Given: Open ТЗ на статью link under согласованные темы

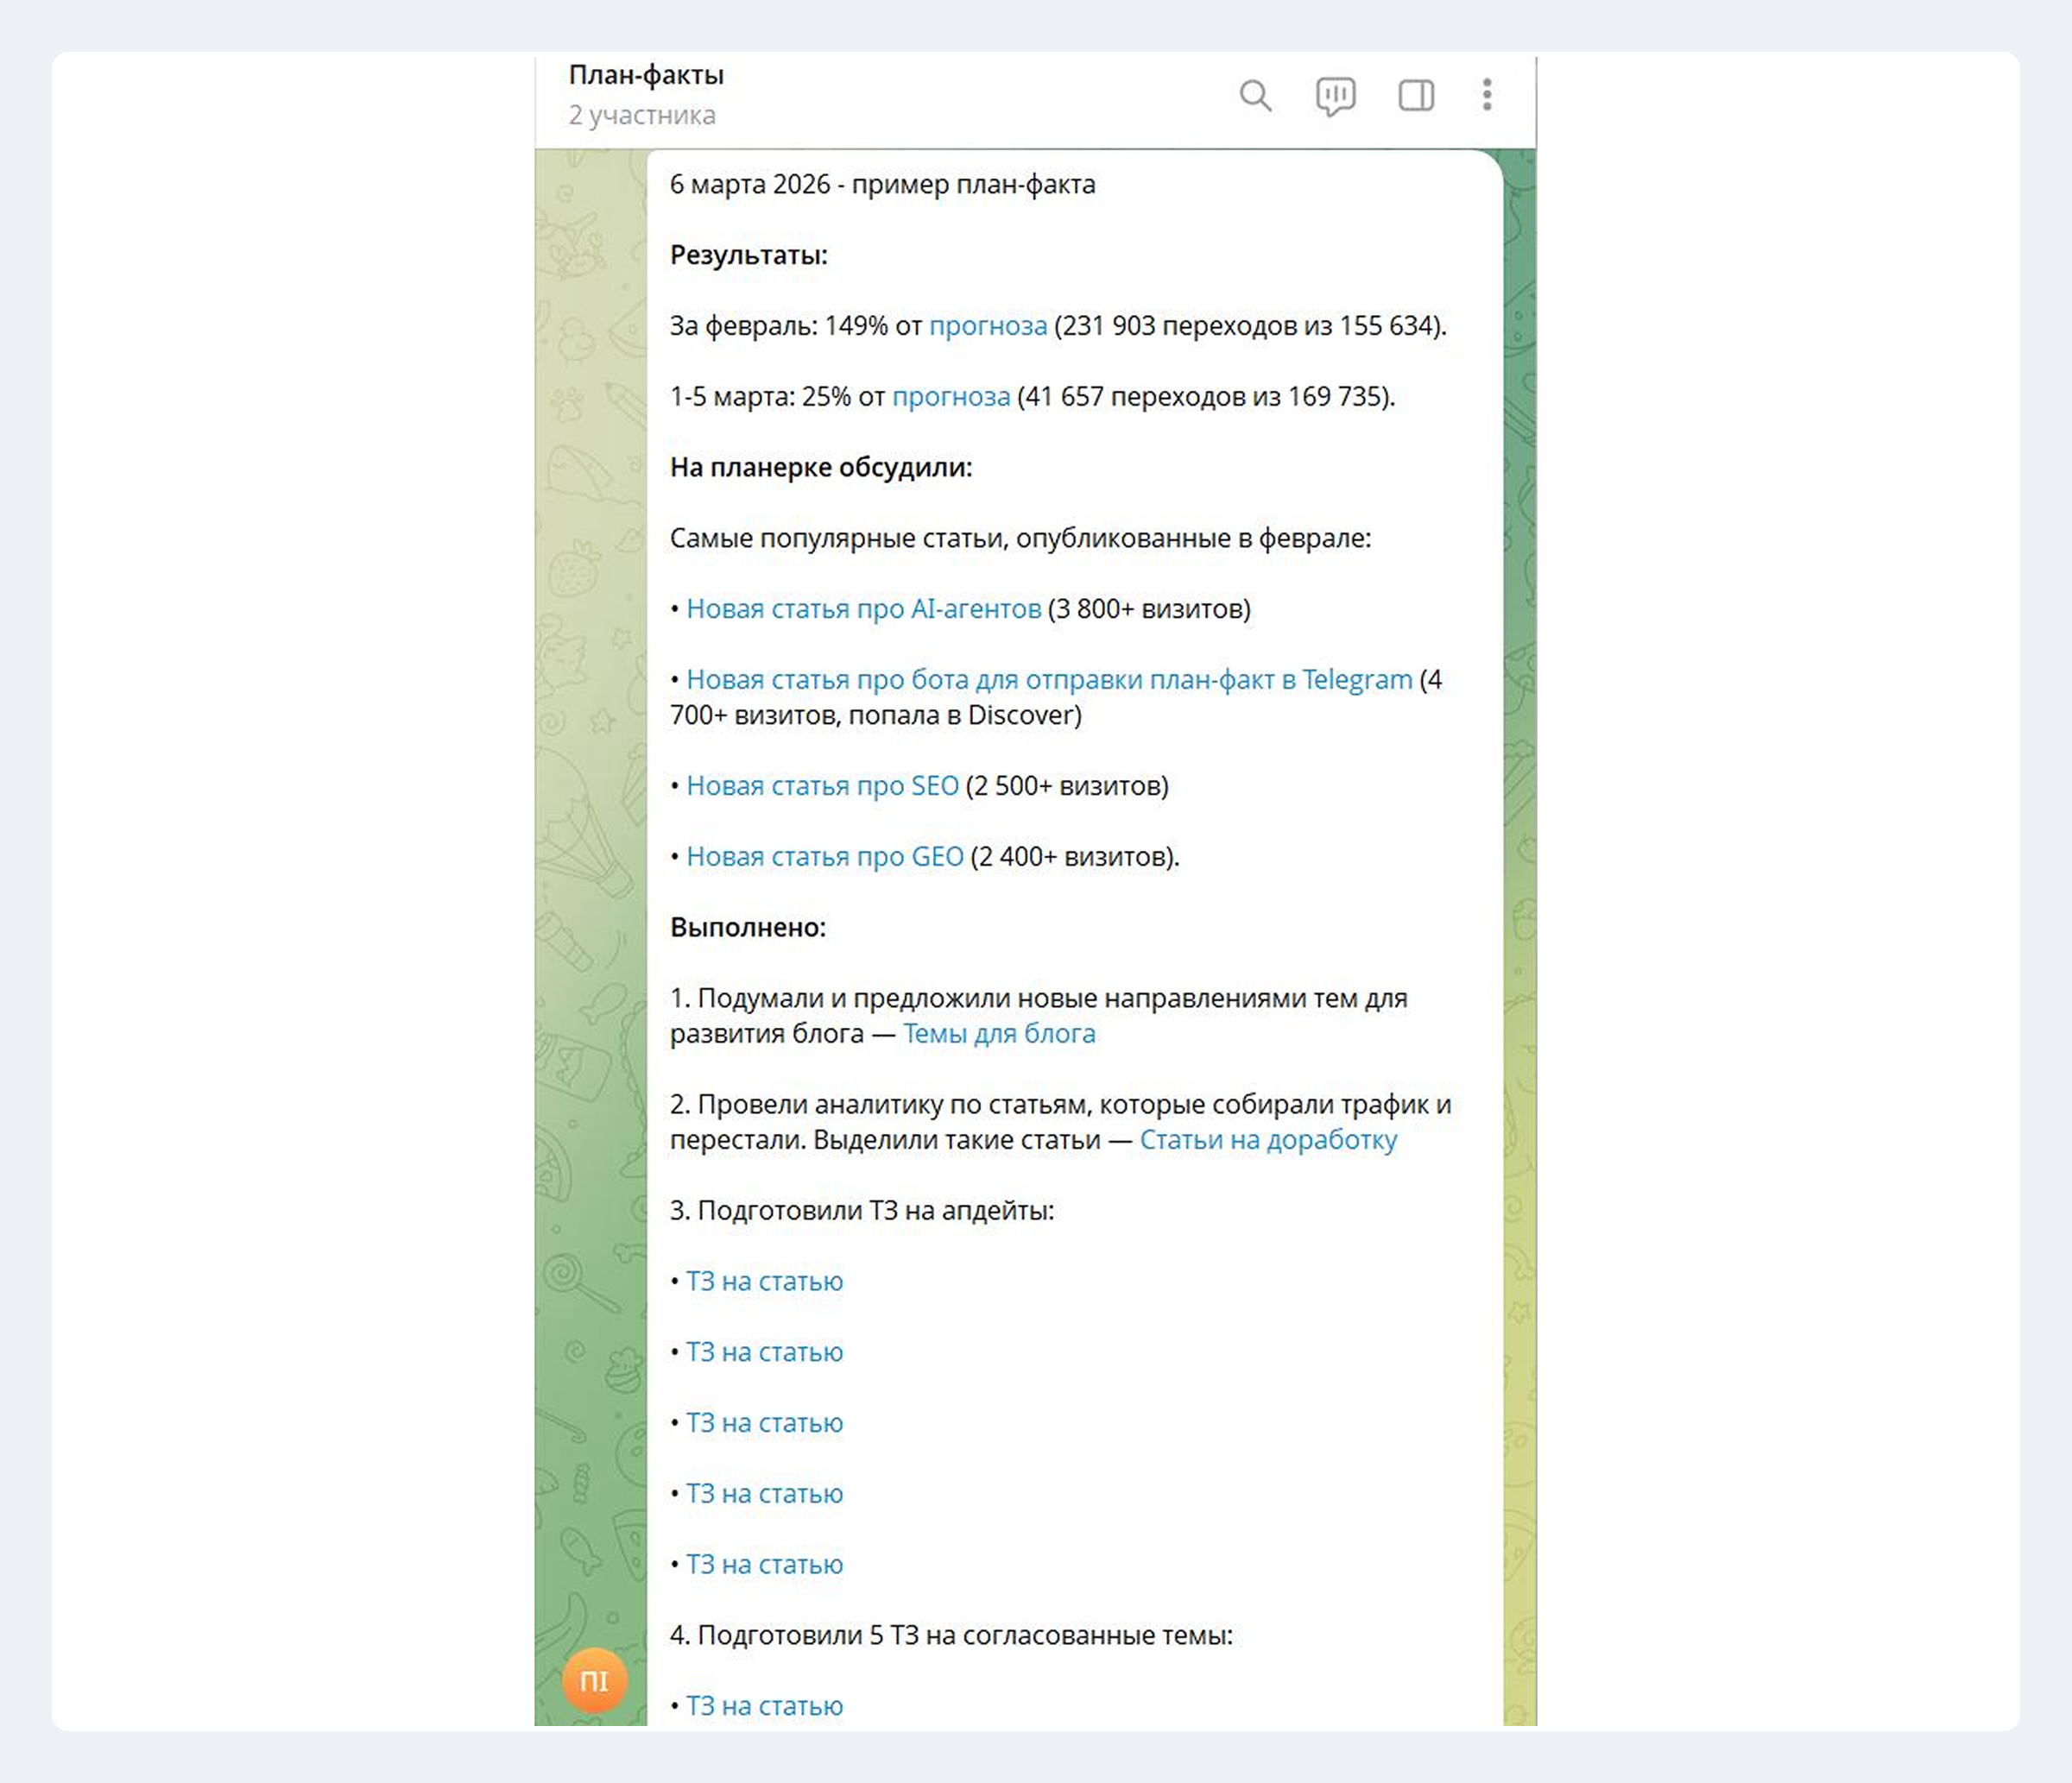Looking at the screenshot, I should [x=764, y=1705].
